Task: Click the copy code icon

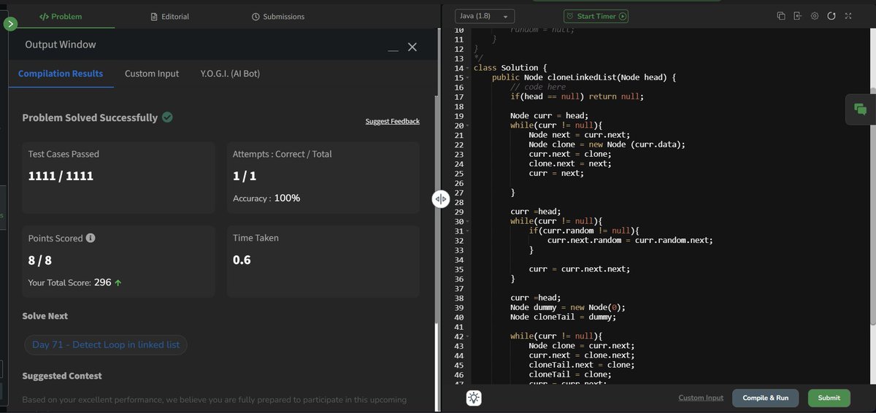Action: click(781, 16)
